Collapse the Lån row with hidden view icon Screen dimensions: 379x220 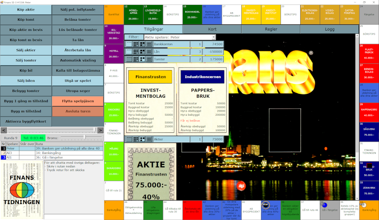129,52
